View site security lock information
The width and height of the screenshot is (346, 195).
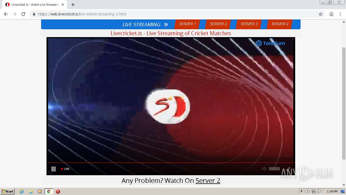[34, 14]
